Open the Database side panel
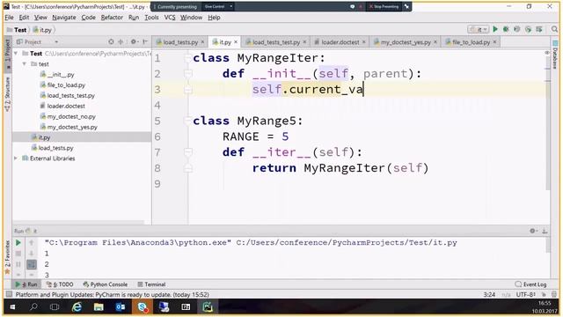The width and height of the screenshot is (563, 317). [x=555, y=55]
